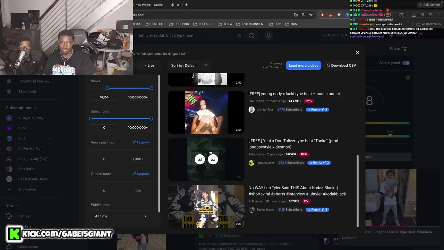
Task: Close the search results overlay with the X
Action: [357, 52]
